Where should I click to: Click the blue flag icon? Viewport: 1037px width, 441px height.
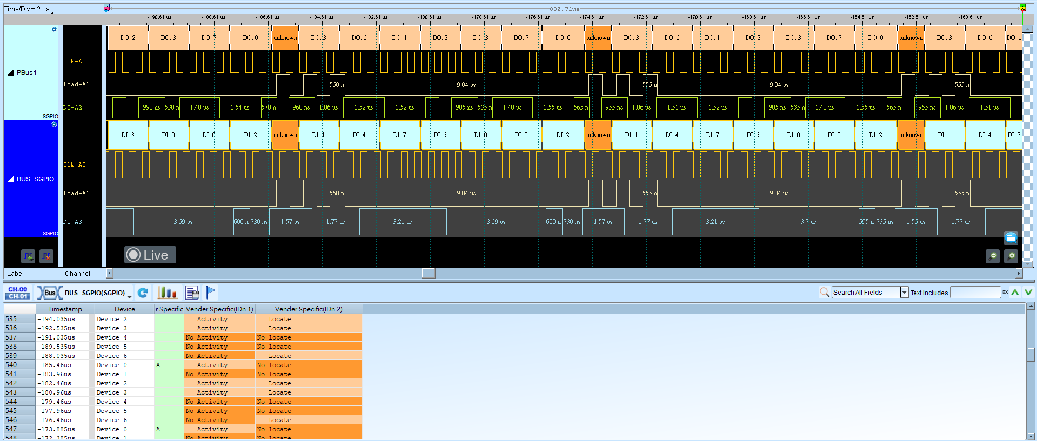point(211,292)
